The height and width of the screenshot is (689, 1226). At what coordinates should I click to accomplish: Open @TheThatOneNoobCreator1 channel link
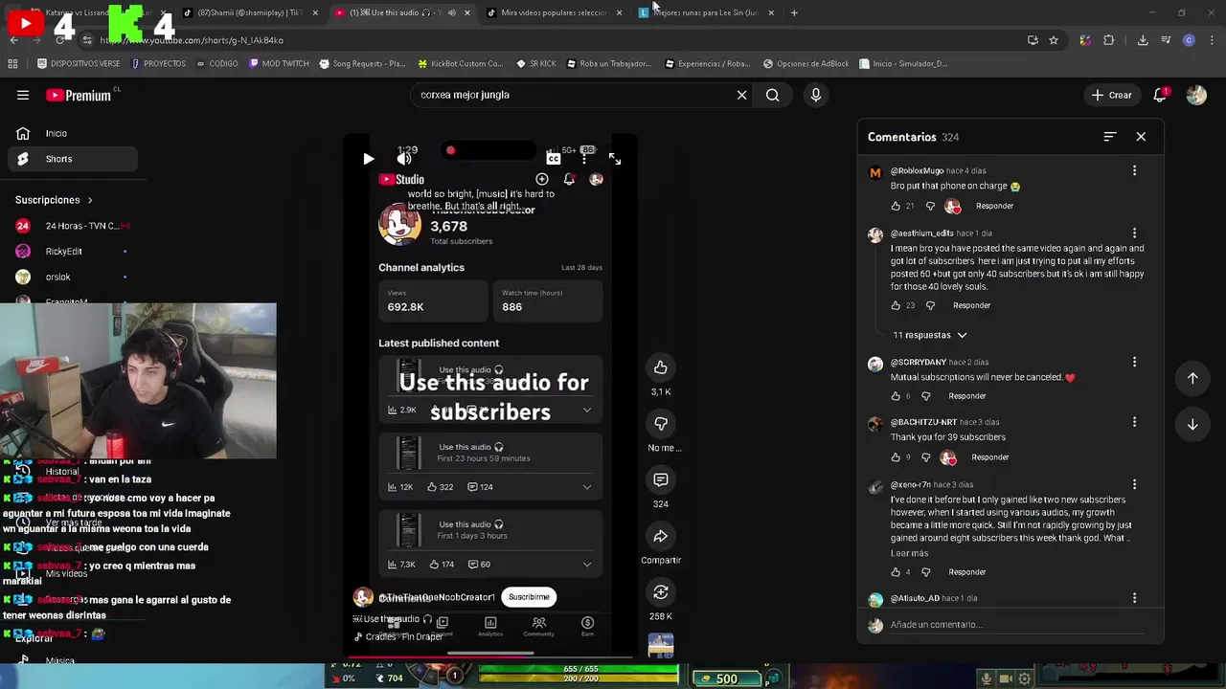[437, 597]
